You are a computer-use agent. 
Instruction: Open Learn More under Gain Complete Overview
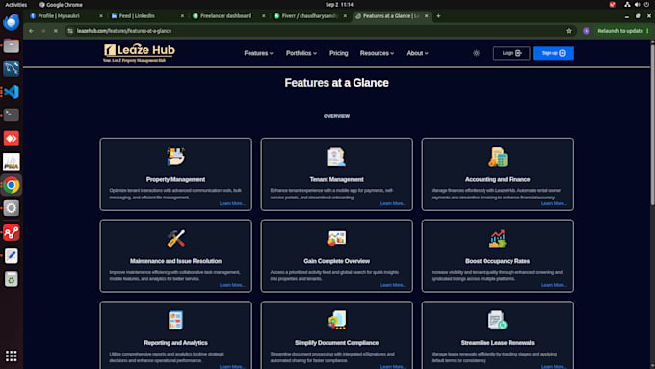393,285
